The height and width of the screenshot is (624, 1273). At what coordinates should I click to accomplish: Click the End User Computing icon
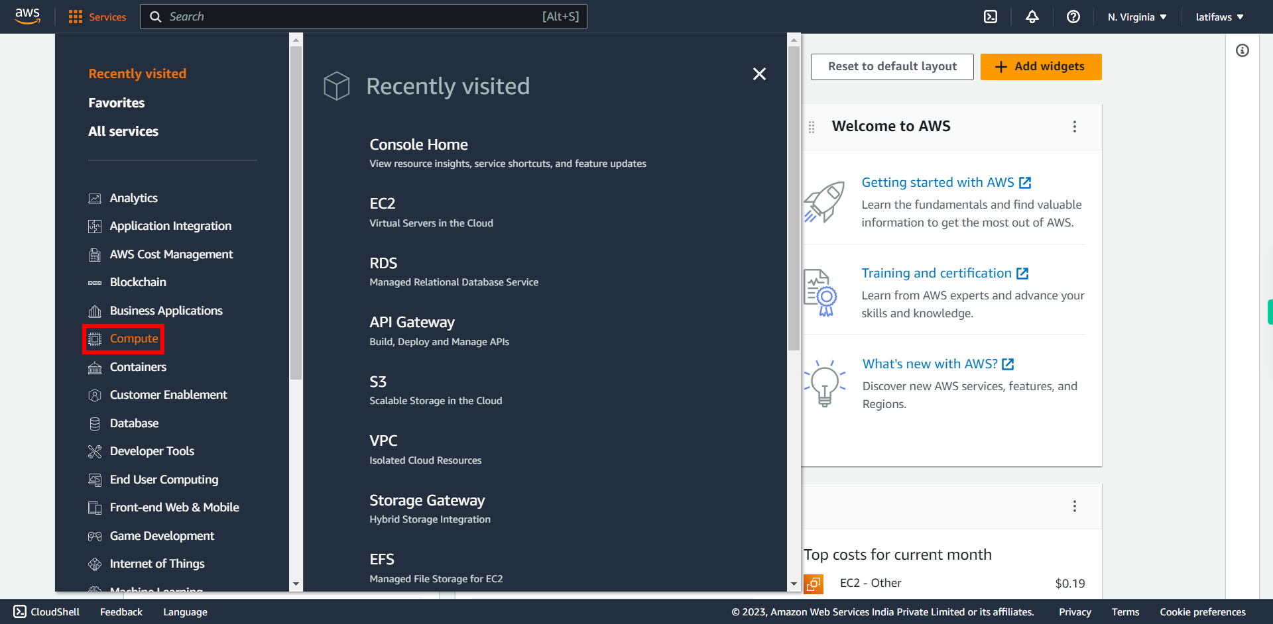click(x=95, y=480)
